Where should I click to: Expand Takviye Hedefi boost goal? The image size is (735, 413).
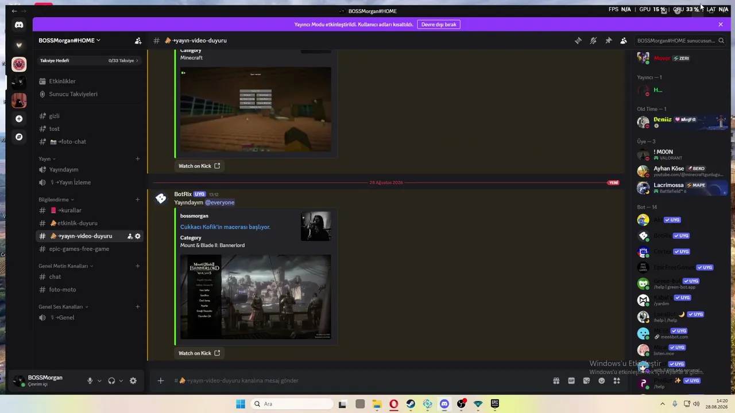pos(89,61)
